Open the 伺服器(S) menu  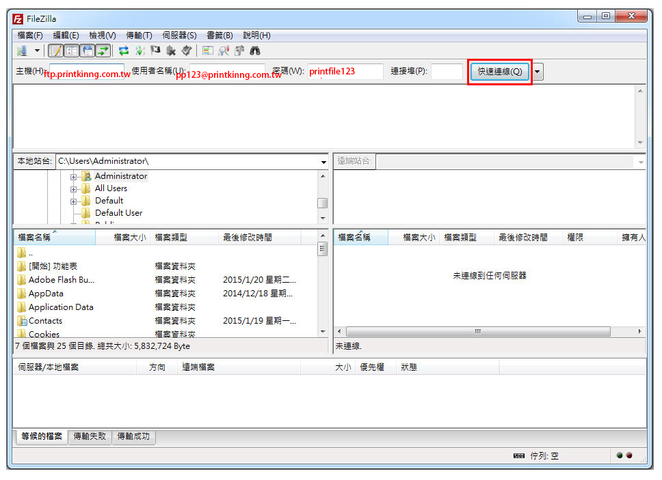pos(179,36)
